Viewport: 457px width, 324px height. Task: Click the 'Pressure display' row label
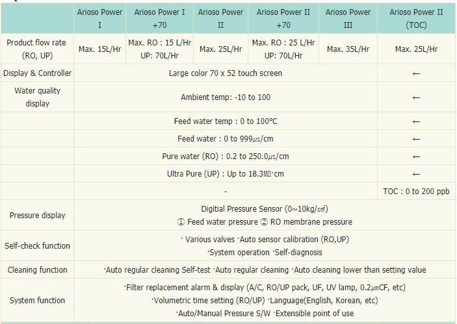(37, 216)
